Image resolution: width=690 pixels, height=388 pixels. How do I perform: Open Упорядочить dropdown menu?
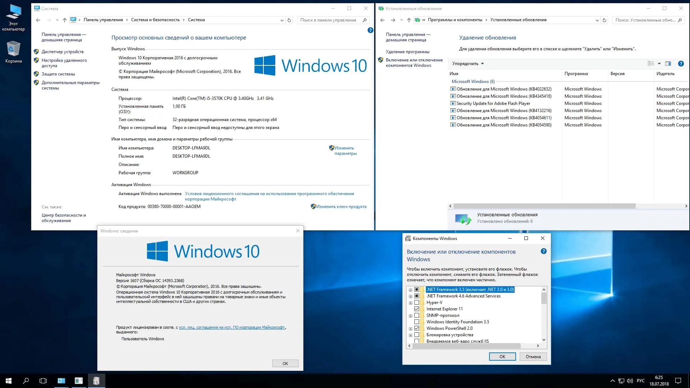click(x=468, y=64)
